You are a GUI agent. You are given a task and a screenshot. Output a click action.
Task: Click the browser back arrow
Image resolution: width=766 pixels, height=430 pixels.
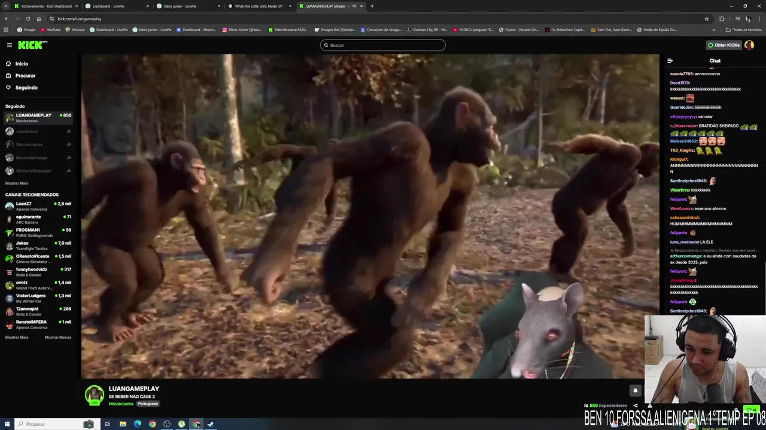tap(7, 19)
